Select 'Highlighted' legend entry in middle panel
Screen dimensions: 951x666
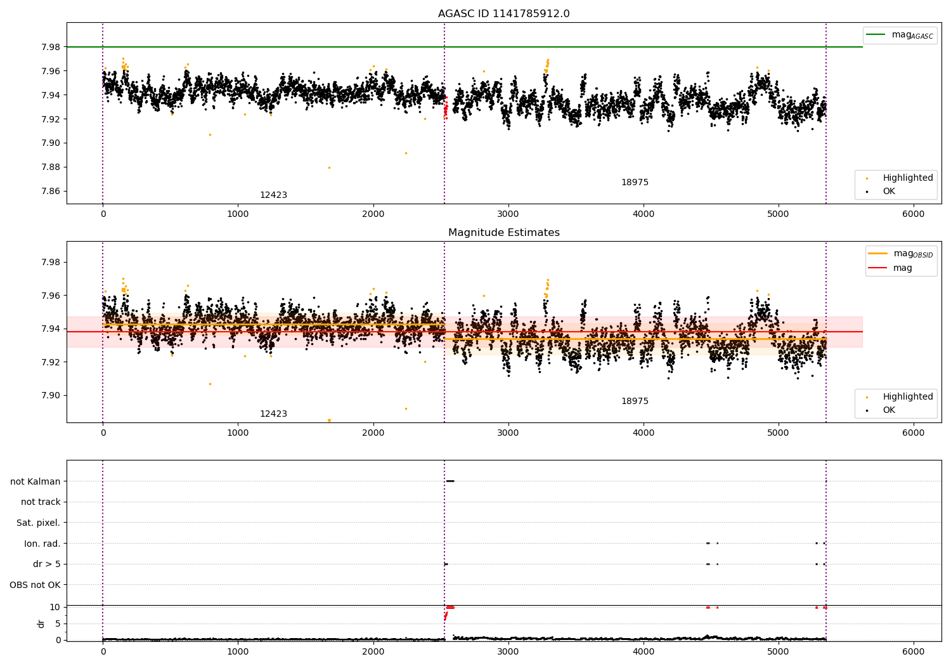click(x=908, y=397)
